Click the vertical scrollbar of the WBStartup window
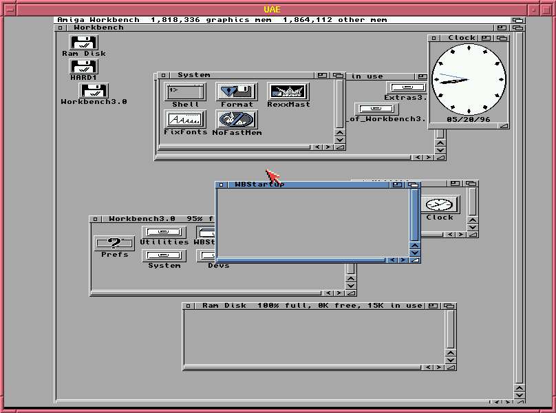 pyautogui.click(x=415, y=215)
